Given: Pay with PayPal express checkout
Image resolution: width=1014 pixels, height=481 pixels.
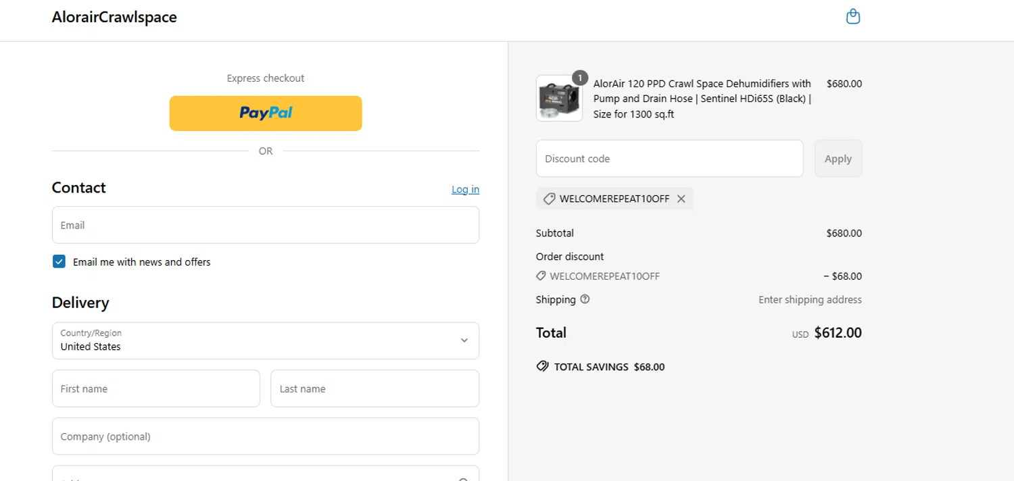Looking at the screenshot, I should click(x=266, y=113).
